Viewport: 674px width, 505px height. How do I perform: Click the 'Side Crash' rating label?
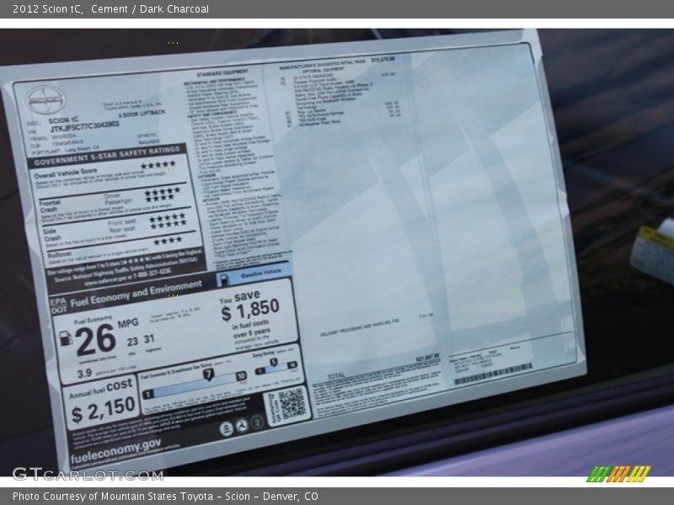[x=52, y=235]
